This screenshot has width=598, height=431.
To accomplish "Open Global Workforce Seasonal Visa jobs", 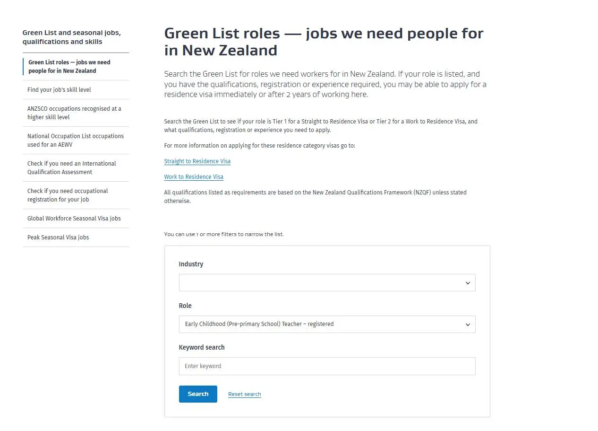I will coord(74,219).
